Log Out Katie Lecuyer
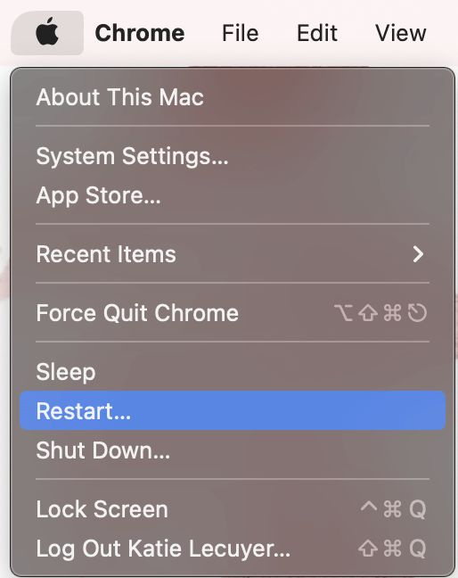This screenshot has width=458, height=578. coord(233,549)
